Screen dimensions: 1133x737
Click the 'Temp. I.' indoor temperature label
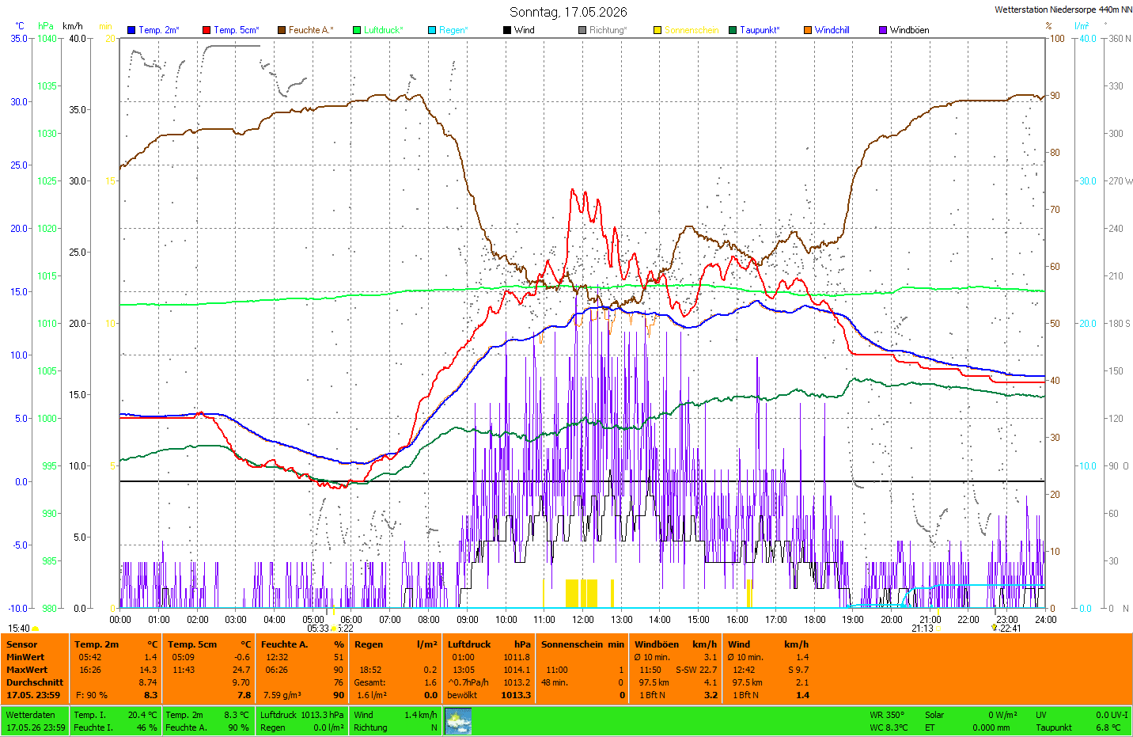click(x=89, y=715)
